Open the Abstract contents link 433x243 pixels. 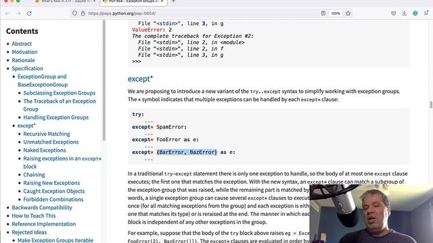point(22,43)
